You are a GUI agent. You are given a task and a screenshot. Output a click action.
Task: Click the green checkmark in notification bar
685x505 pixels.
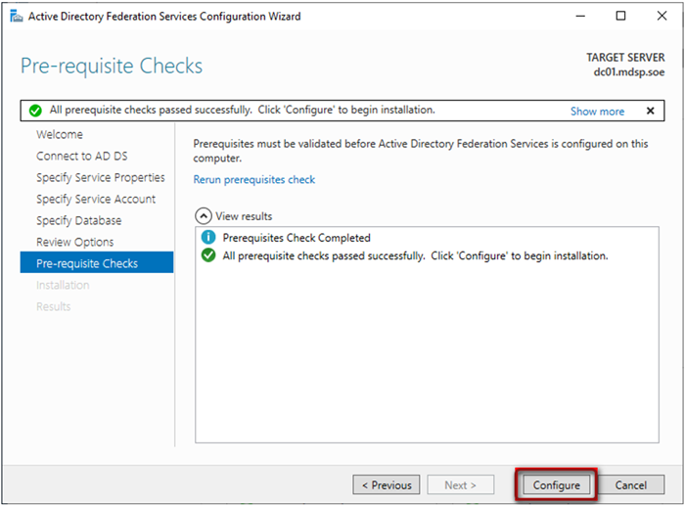(x=35, y=111)
